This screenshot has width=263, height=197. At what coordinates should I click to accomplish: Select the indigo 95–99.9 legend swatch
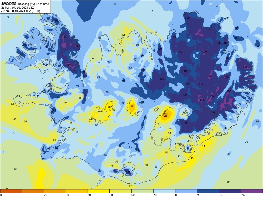[230, 191]
